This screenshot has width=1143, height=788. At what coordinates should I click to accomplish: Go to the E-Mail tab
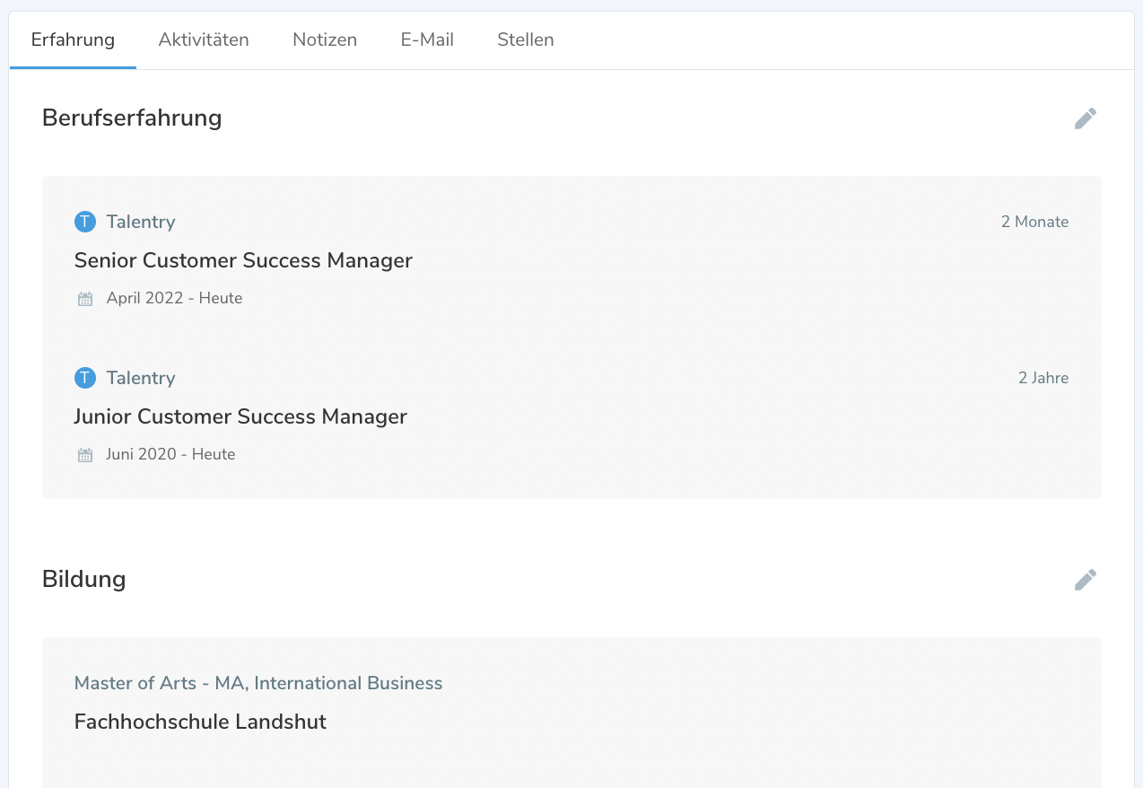(x=427, y=39)
